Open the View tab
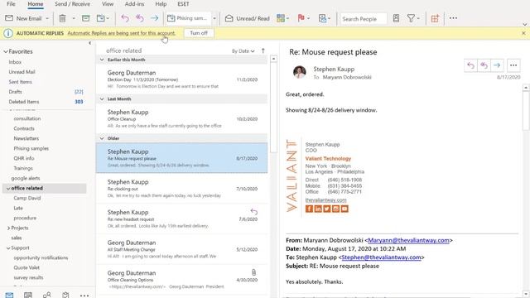The width and height of the screenshot is (530, 298). (x=108, y=4)
